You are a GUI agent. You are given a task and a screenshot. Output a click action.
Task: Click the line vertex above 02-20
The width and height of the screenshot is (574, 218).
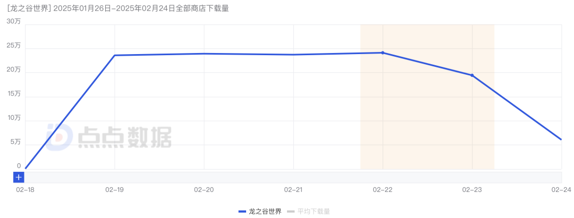coord(204,54)
